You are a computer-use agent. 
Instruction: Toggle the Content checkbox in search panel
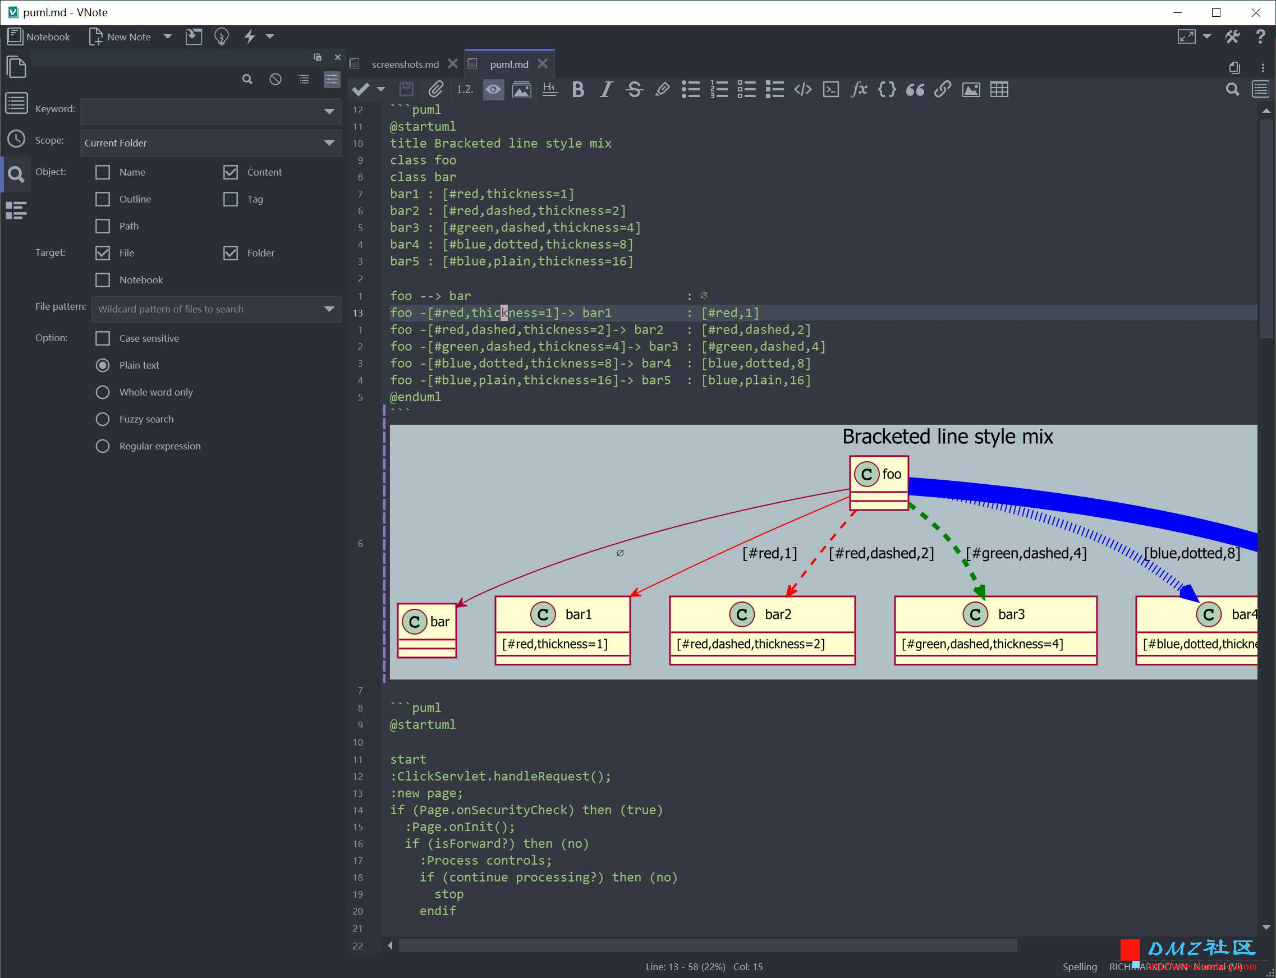pyautogui.click(x=229, y=172)
